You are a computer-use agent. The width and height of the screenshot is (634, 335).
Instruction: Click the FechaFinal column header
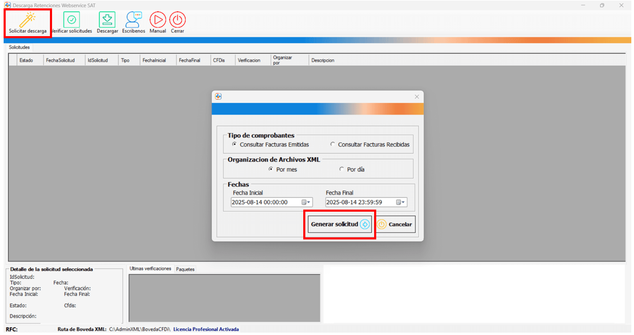[x=193, y=60]
